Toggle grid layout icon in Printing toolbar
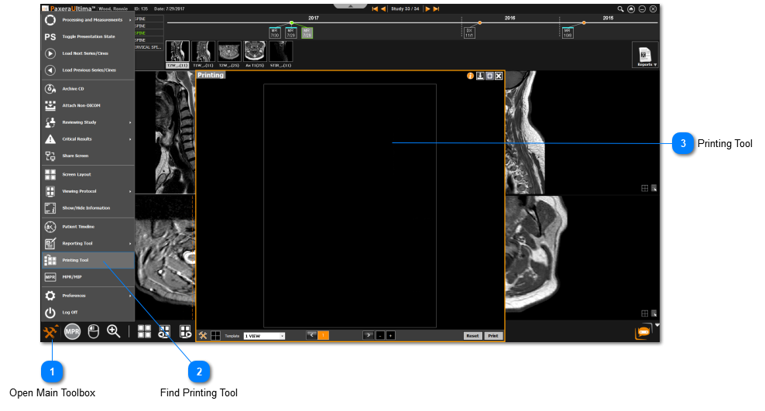This screenshot has height=411, width=765. point(216,335)
